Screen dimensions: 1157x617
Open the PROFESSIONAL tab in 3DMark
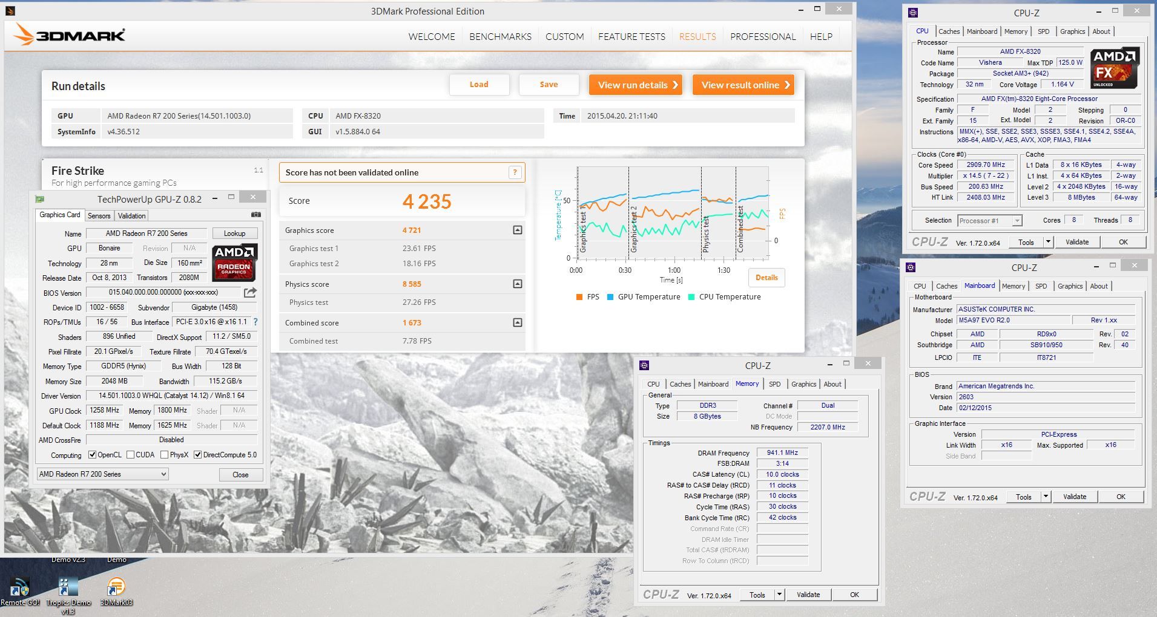tap(763, 37)
